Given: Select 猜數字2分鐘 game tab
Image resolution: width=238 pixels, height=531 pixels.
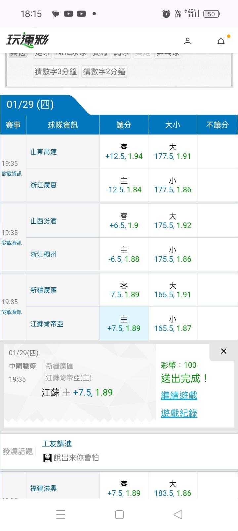Looking at the screenshot, I should click(x=104, y=72).
